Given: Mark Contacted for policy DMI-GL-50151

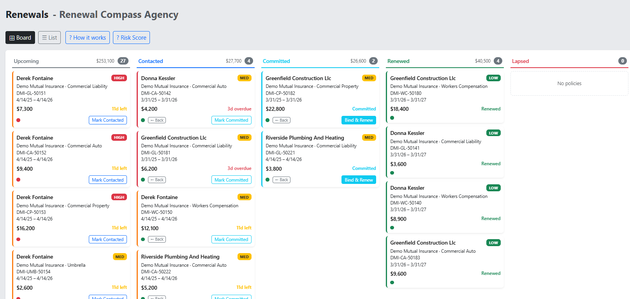Looking at the screenshot, I should 108,120.
